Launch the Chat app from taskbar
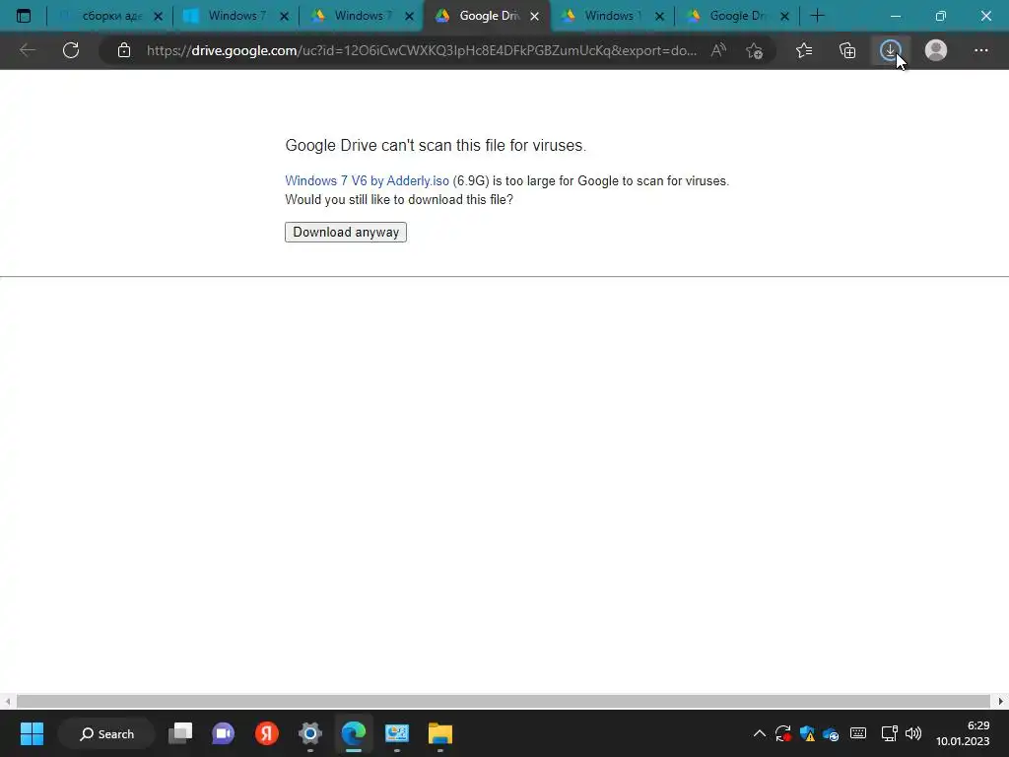Screen dimensions: 1009x757 click(x=224, y=733)
